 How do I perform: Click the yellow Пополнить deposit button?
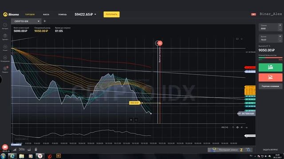pyautogui.click(x=111, y=15)
